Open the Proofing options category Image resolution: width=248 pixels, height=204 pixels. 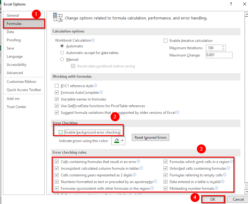(x=24, y=40)
